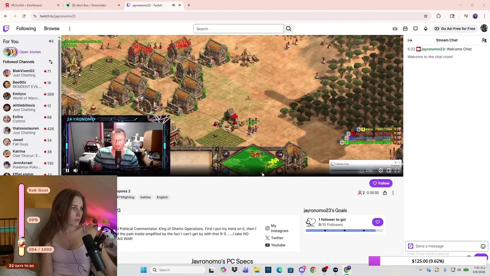Mute the stream player volume
Image resolution: width=490 pixels, height=276 pixels.
75,171
